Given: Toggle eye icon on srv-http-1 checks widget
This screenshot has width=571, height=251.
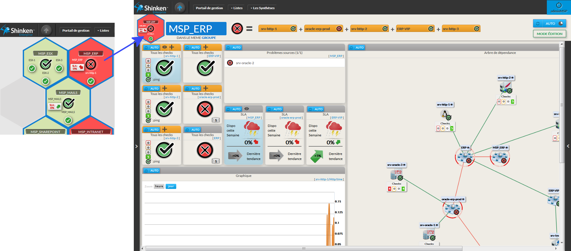Looking at the screenshot, I should pos(165,47).
